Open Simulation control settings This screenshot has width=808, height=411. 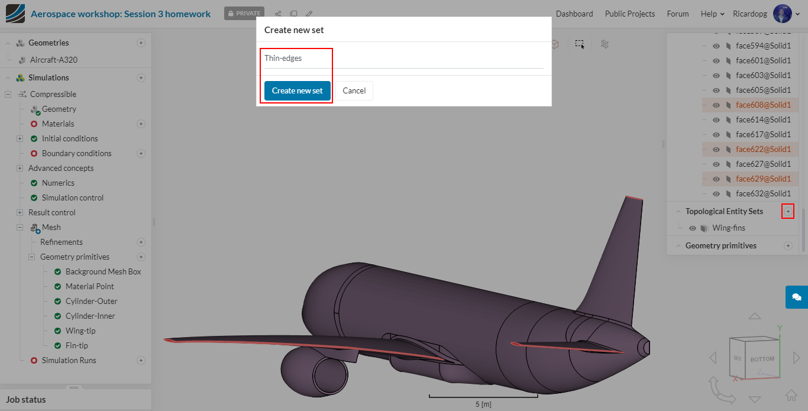[x=73, y=198]
